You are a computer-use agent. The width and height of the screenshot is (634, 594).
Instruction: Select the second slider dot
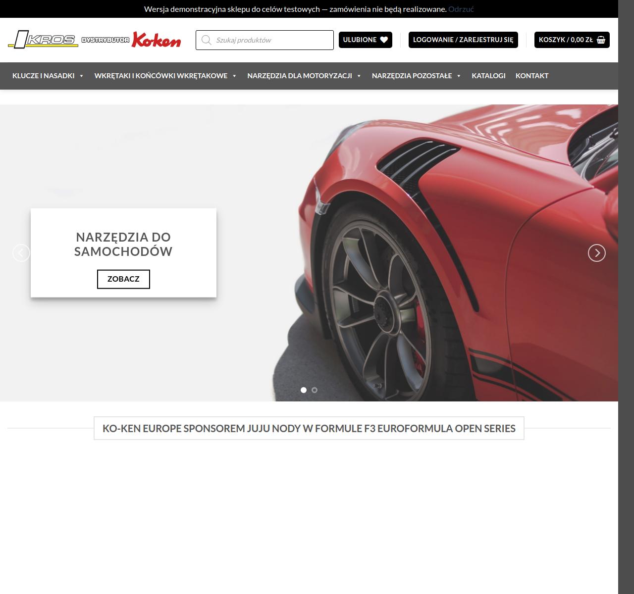click(315, 390)
